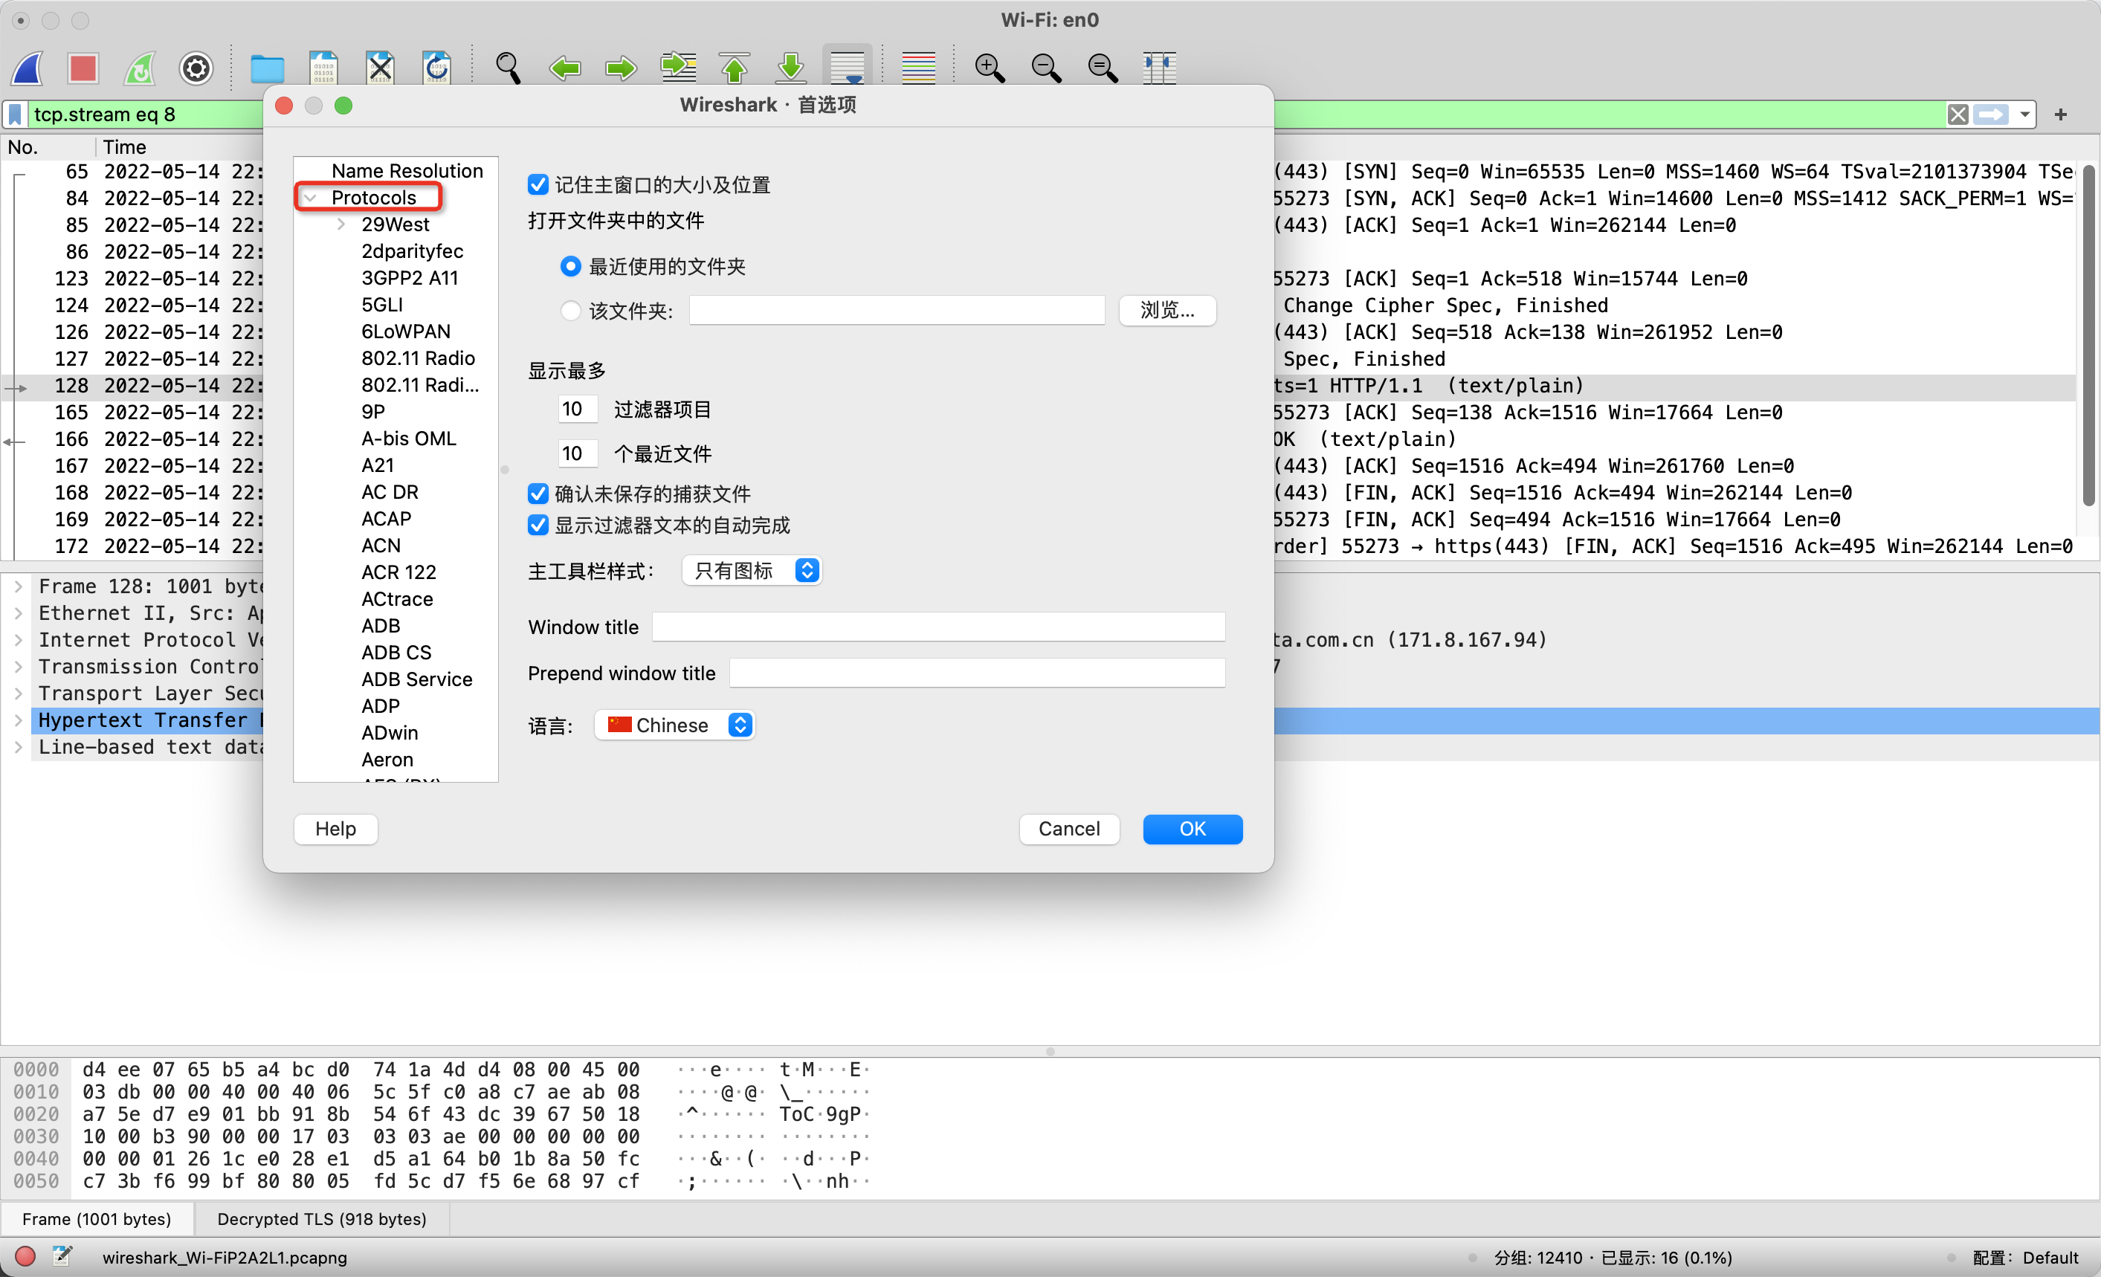This screenshot has width=2101, height=1277.
Task: Start a new packet capture
Action: (x=27, y=68)
